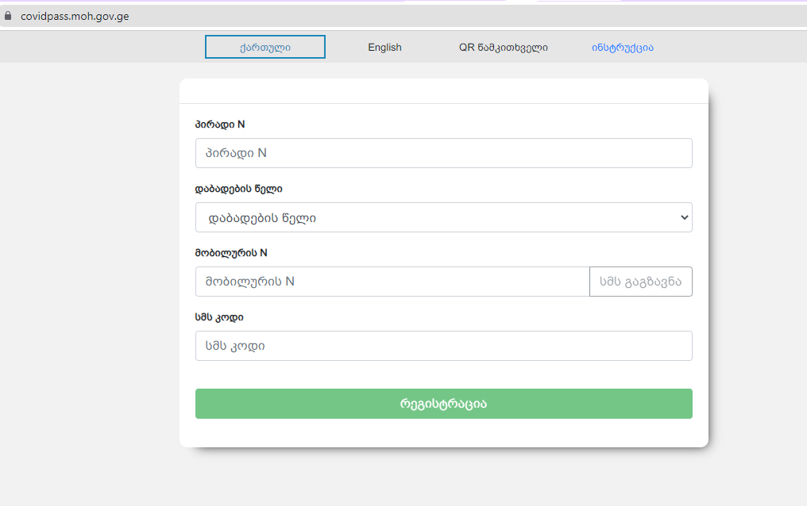Switch the page language to English
The width and height of the screenshot is (807, 506).
384,47
